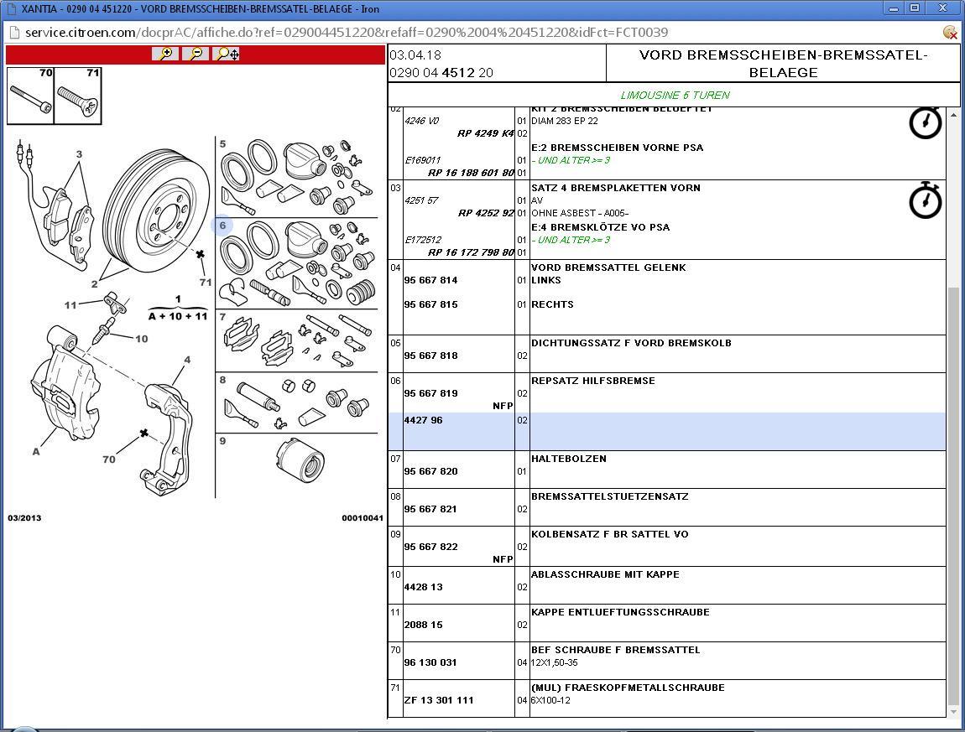Click the date 03.04.18 in header
965x732 pixels.
click(x=415, y=55)
